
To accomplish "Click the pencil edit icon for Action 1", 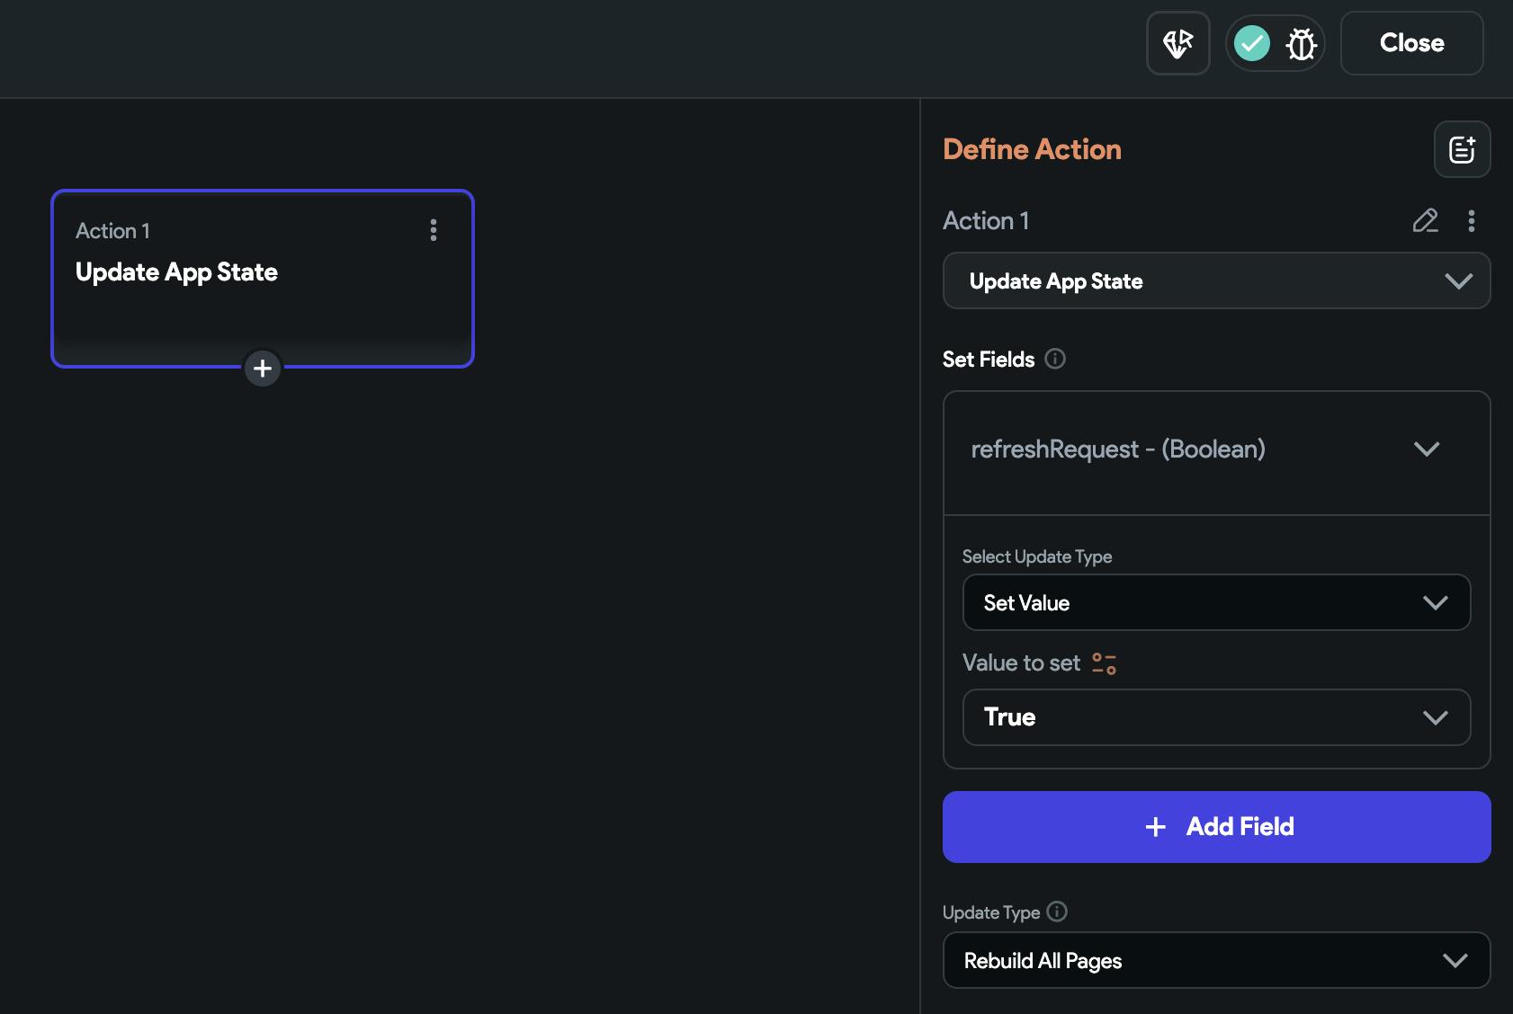I will point(1425,221).
